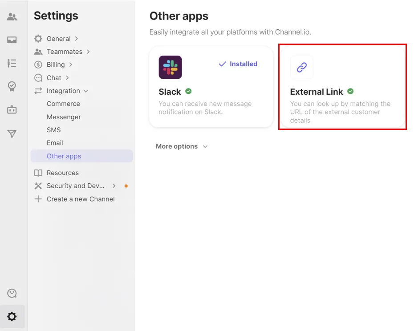Click the paper plane marketing icon
Image resolution: width=414 pixels, height=331 pixels.
coord(12,133)
